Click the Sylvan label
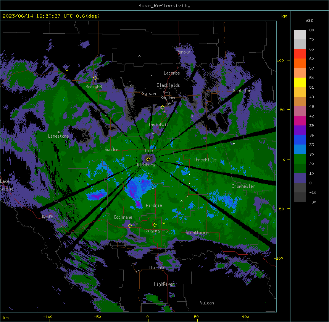Viewport: 329px width, 322px height. tap(149, 94)
